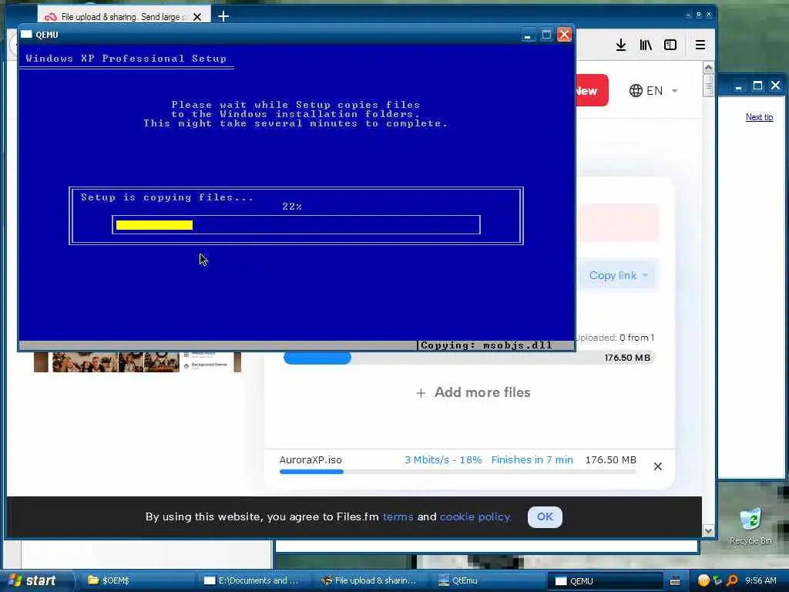Switch to E:\Documents and taskbar item
This screenshot has width=789, height=592.
pos(253,580)
